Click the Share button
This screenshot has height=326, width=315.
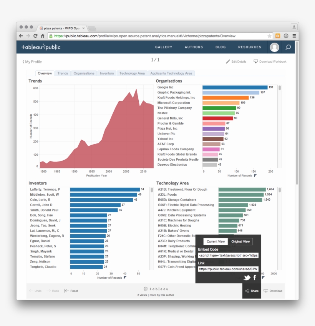[x=252, y=291]
